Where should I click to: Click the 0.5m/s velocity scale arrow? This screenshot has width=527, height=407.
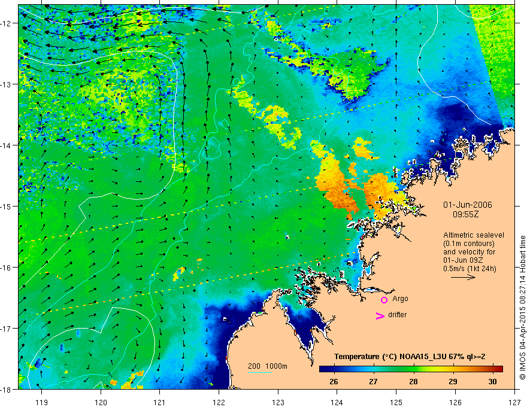[463, 277]
